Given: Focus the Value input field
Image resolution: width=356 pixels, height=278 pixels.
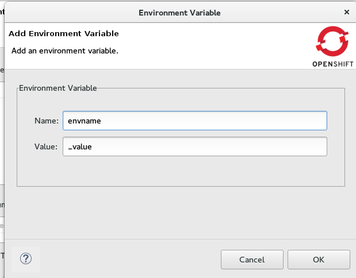Looking at the screenshot, I should (x=194, y=146).
